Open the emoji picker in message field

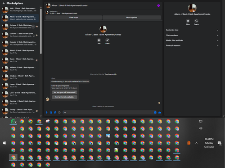155,113
